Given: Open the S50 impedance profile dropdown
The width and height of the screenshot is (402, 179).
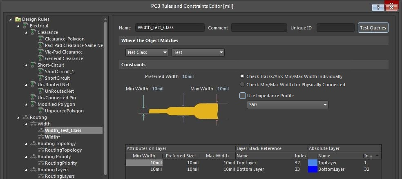Looking at the screenshot, I should pos(288,105).
